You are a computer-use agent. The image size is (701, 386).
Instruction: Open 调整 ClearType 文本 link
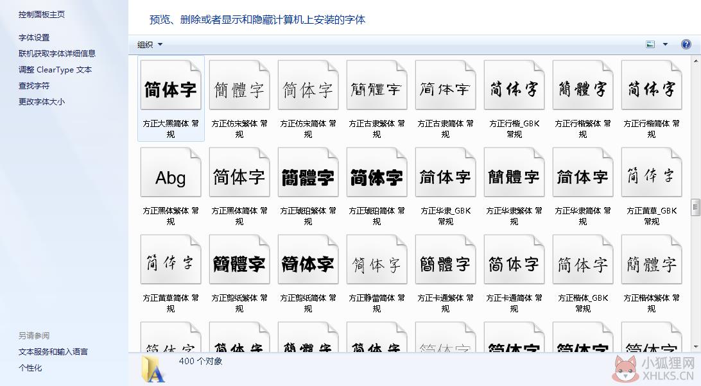pos(55,70)
